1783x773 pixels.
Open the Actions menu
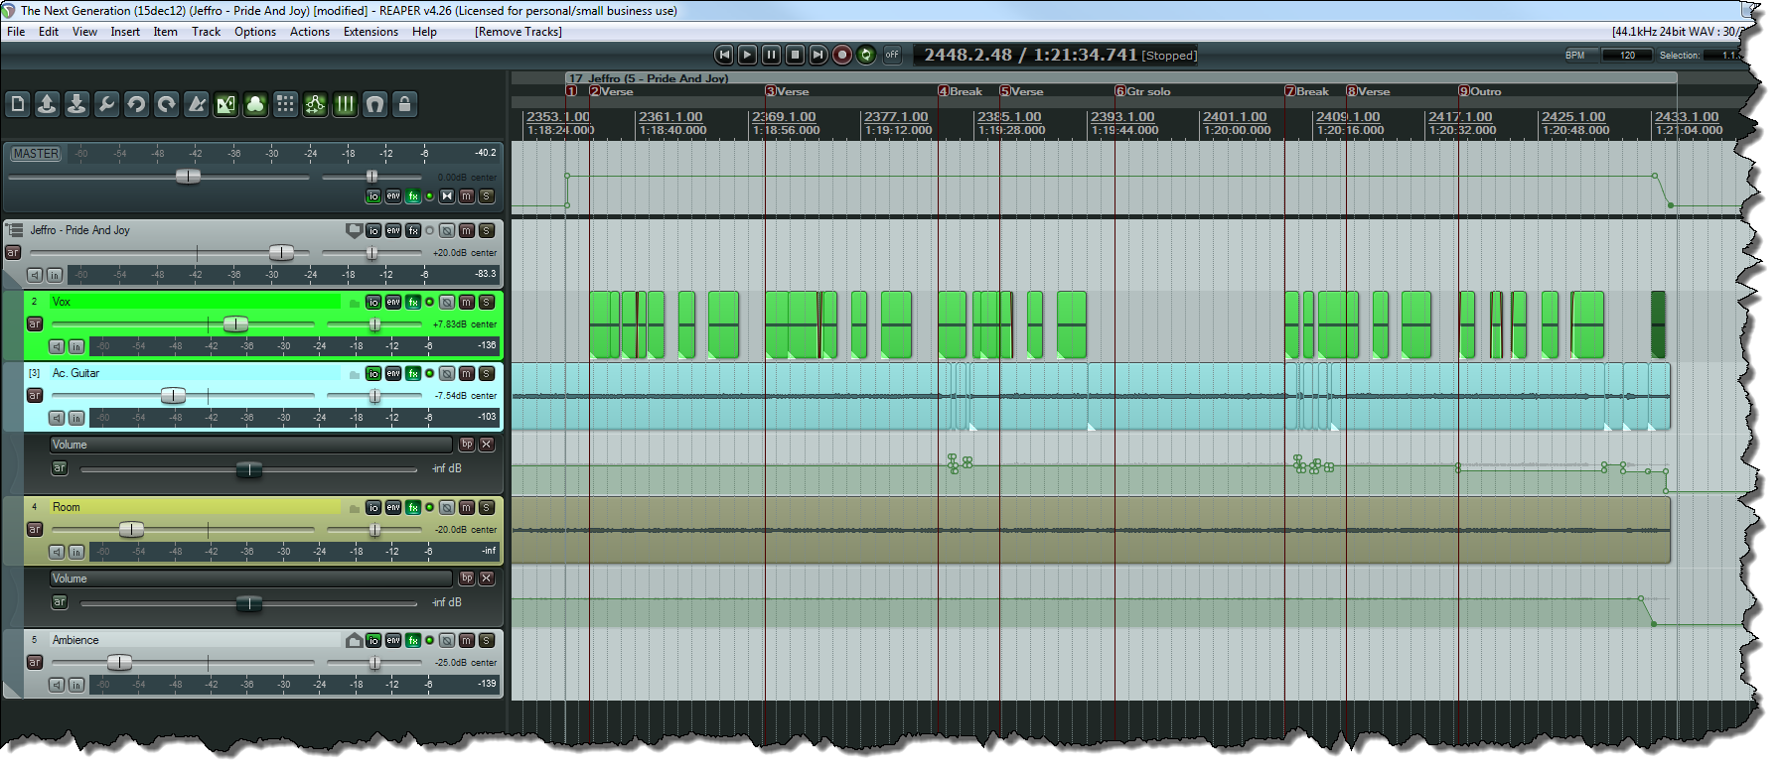coord(310,32)
